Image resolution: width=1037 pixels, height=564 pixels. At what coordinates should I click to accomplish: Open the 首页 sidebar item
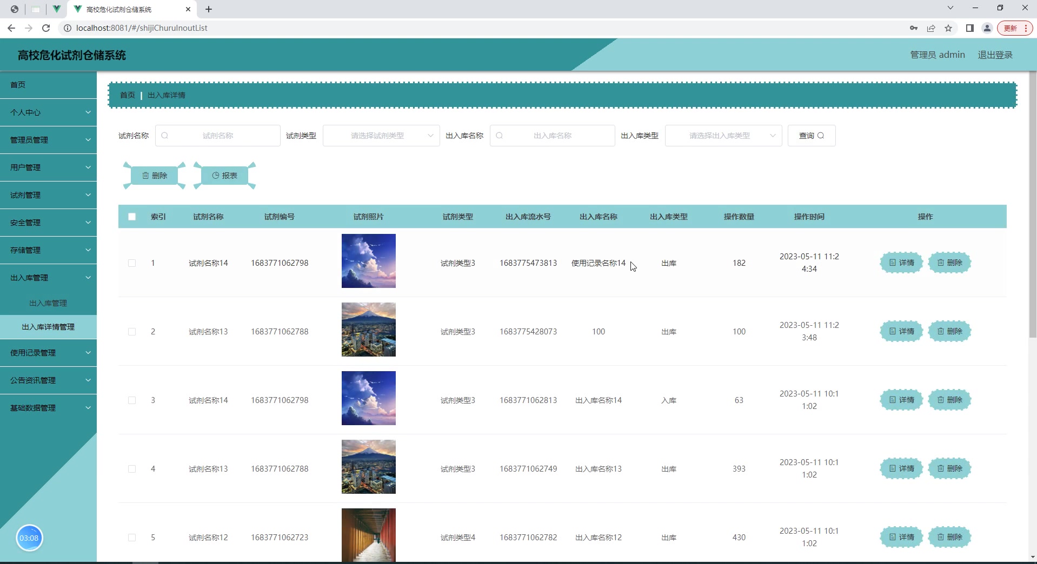point(48,85)
